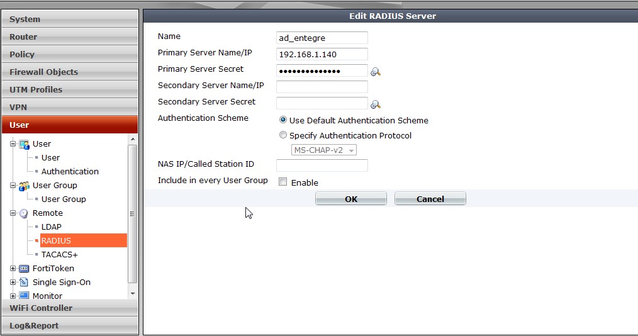
Task: Click the Monitor icon in tree
Action: point(24,295)
